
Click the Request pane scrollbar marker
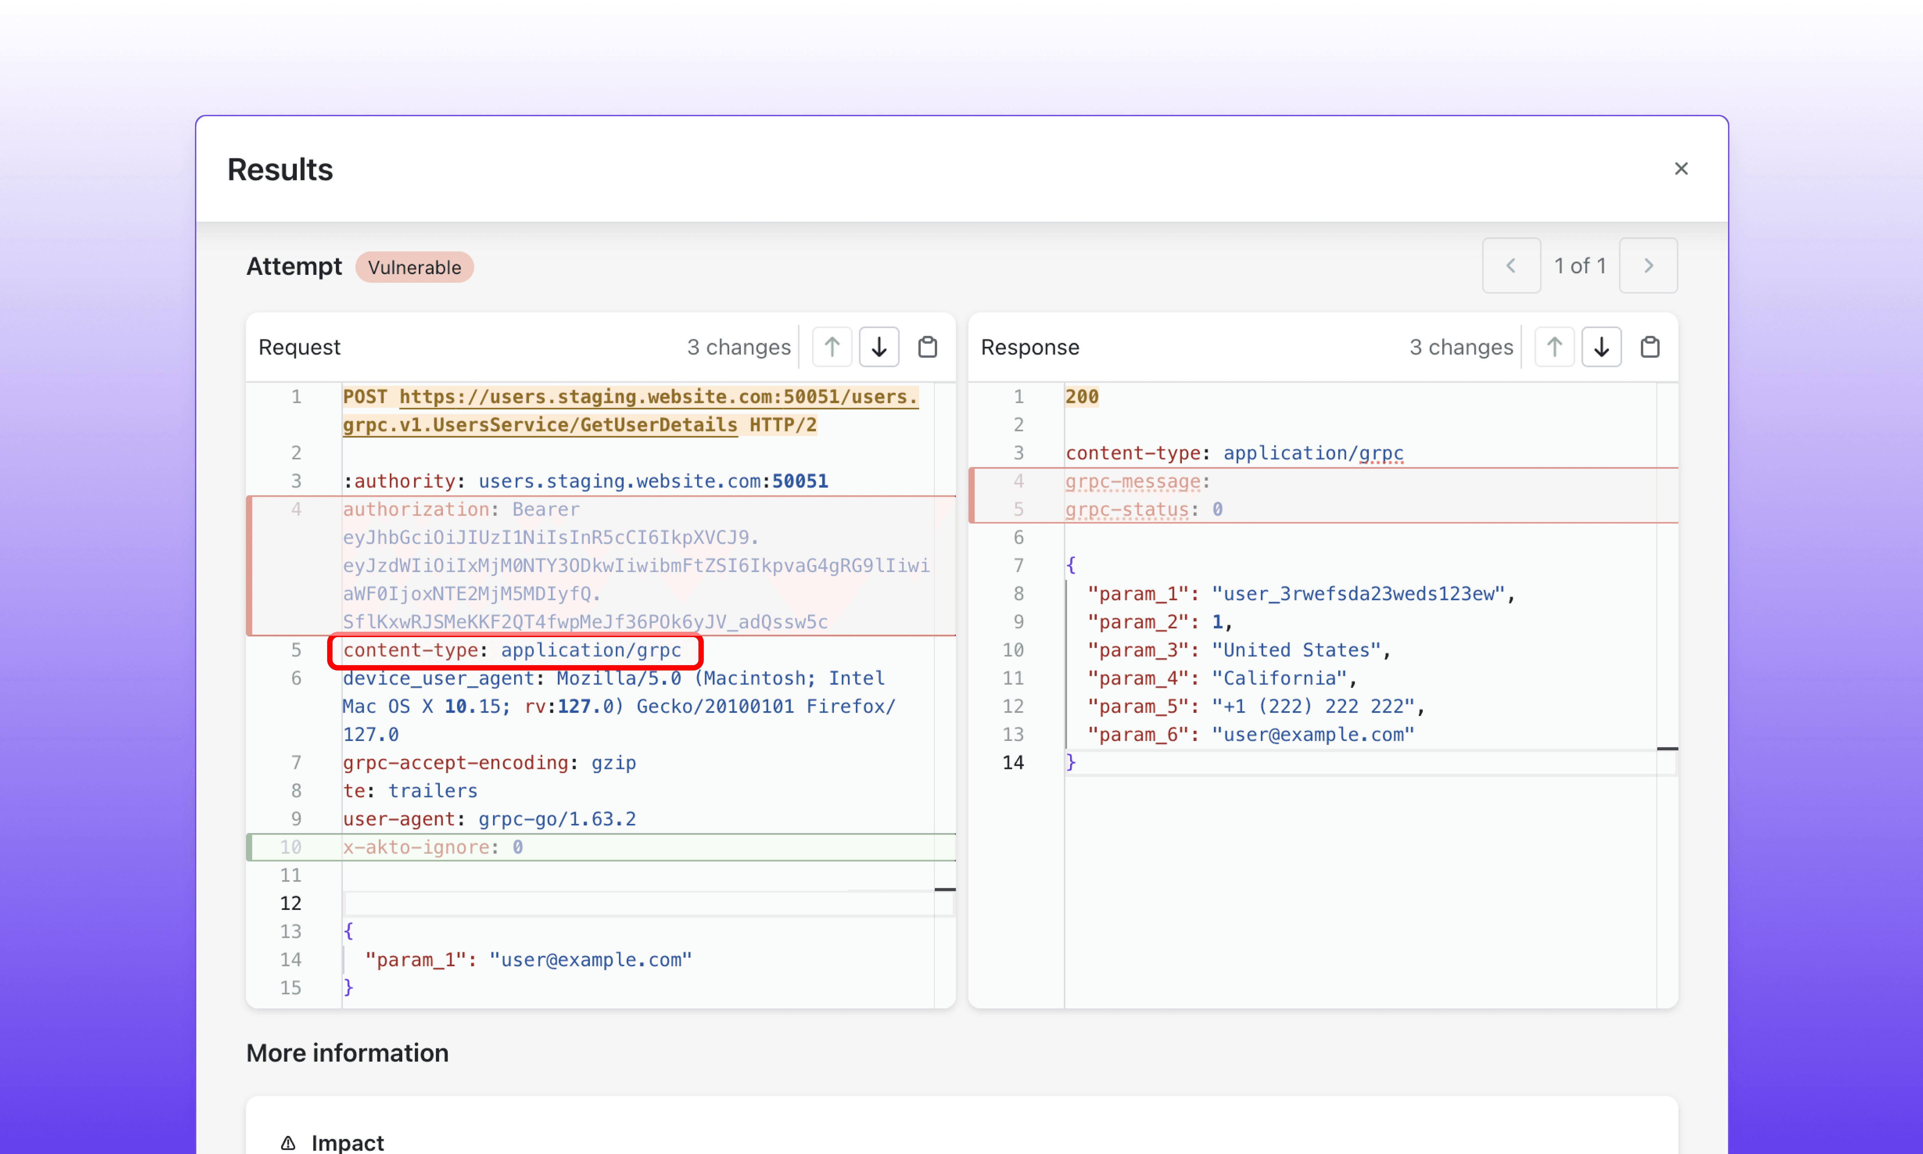tap(944, 889)
